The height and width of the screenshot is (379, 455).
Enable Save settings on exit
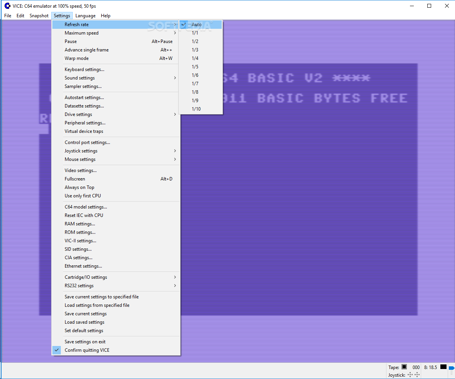click(x=116, y=342)
